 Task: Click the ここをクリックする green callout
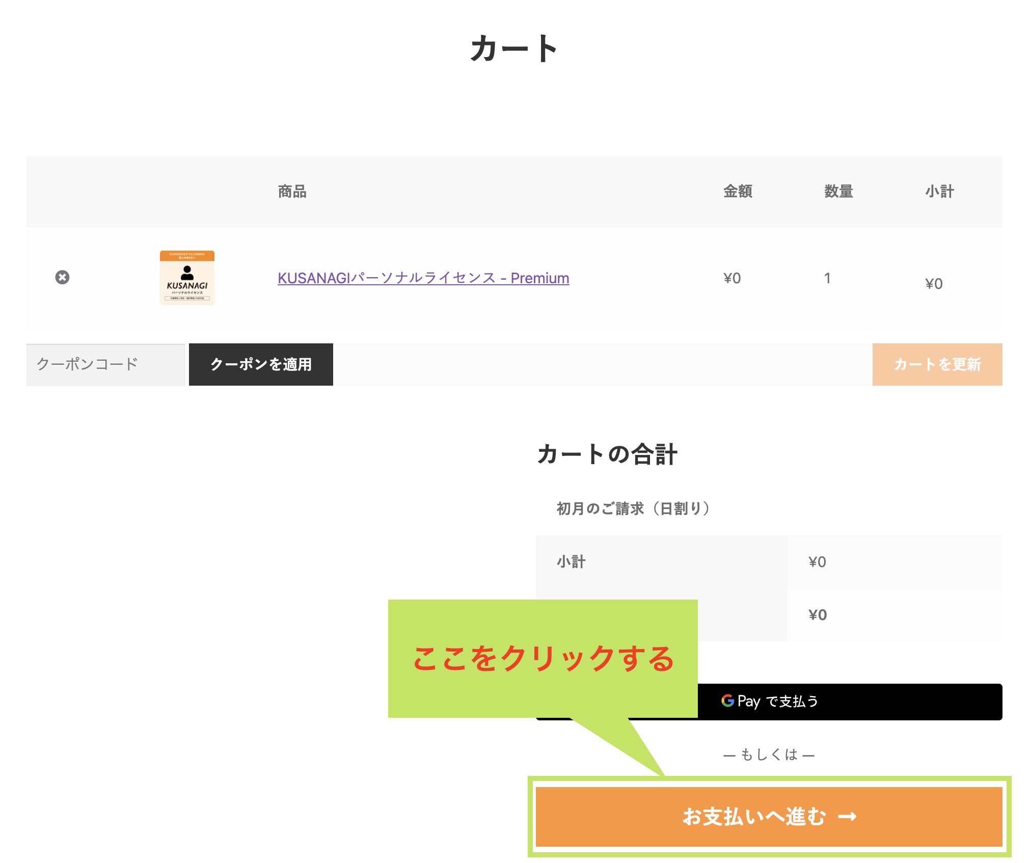tap(544, 658)
